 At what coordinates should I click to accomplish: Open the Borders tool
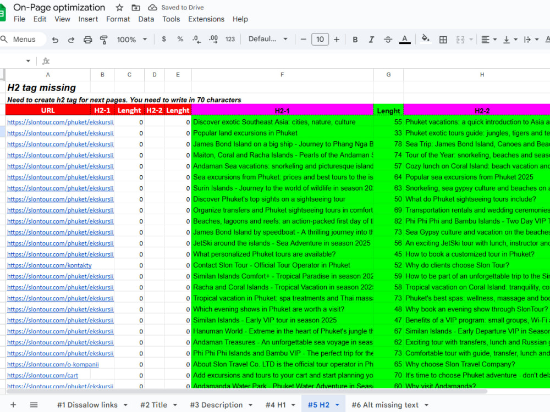(x=443, y=40)
